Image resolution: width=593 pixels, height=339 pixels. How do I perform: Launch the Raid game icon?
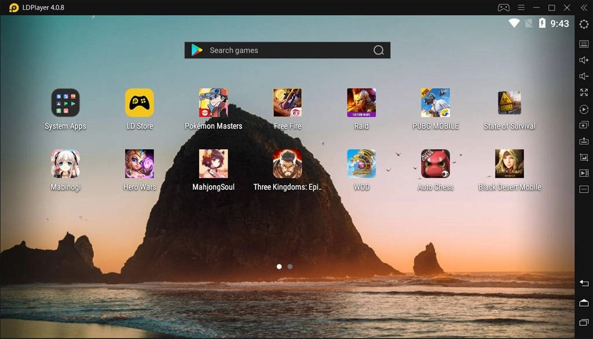point(361,103)
